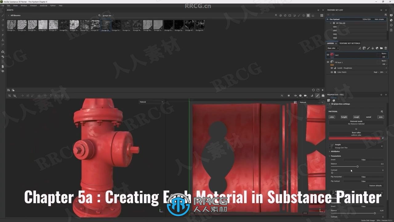Click the Material mode resource button
394x222 pixels.
(x=356, y=122)
